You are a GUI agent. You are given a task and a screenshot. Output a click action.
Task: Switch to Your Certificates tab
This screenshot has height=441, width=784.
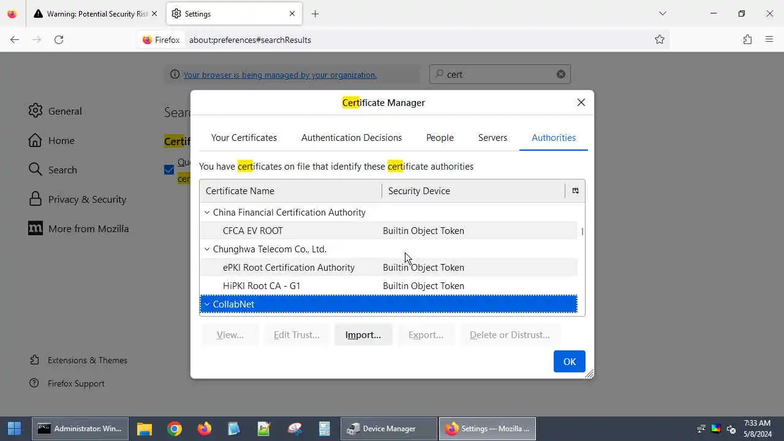pyautogui.click(x=244, y=138)
